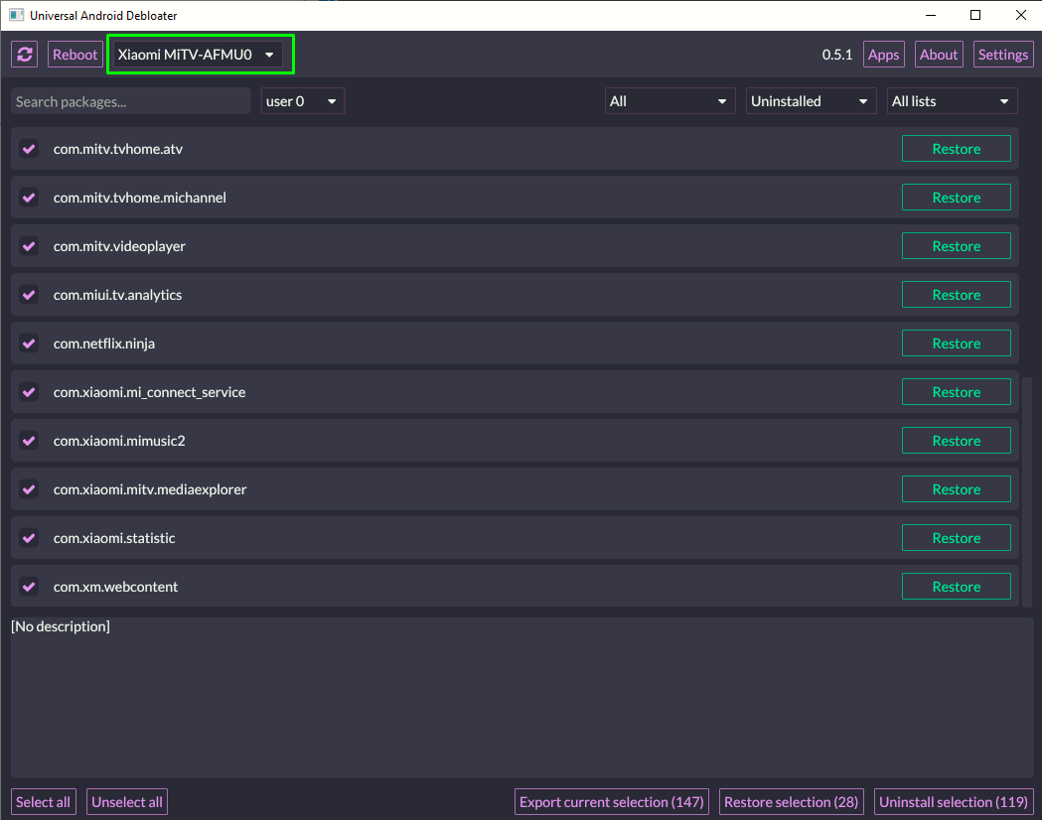This screenshot has width=1042, height=820.
Task: Click Uninstall selection (119)
Action: point(953,801)
